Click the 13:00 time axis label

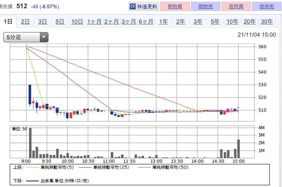pos(156,161)
